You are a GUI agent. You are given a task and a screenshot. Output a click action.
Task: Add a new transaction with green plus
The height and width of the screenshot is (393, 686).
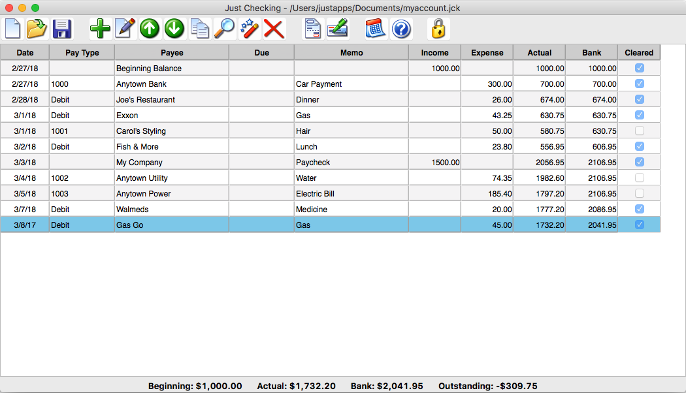[x=100, y=29]
